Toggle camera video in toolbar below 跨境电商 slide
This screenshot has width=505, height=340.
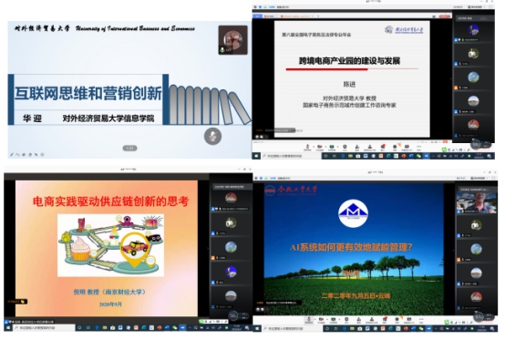click(320, 147)
